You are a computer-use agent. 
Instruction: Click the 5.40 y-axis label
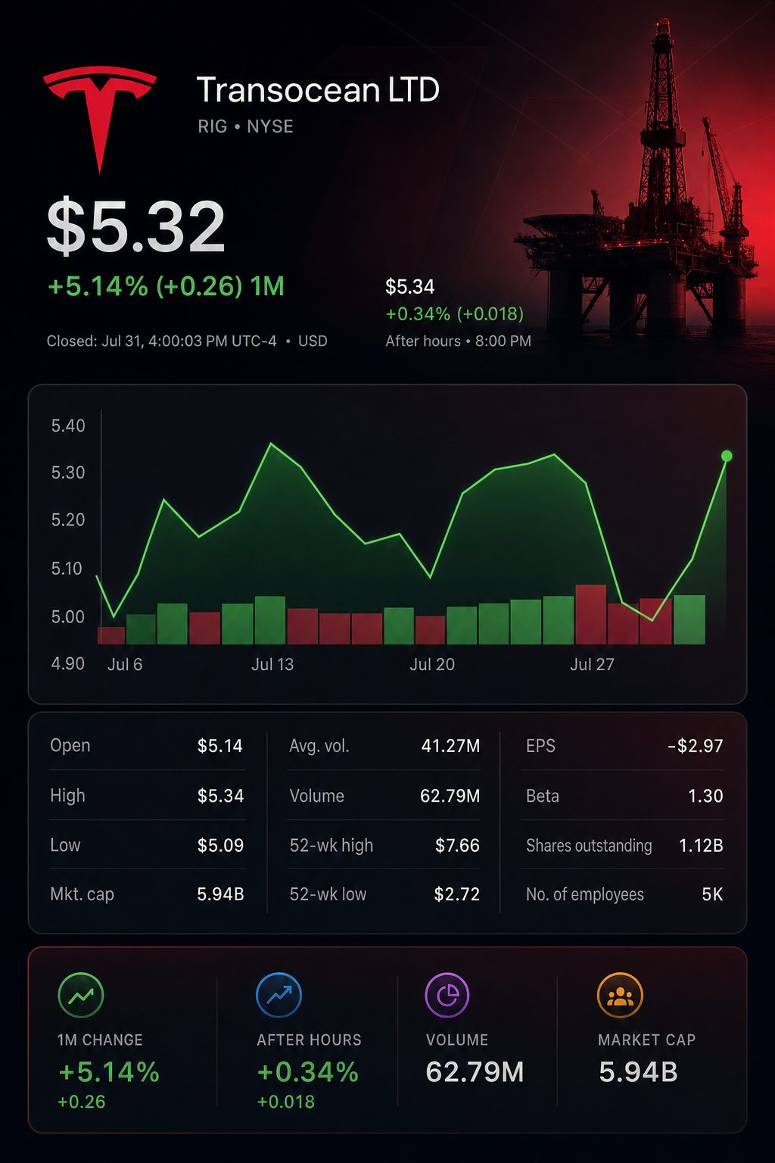(68, 426)
